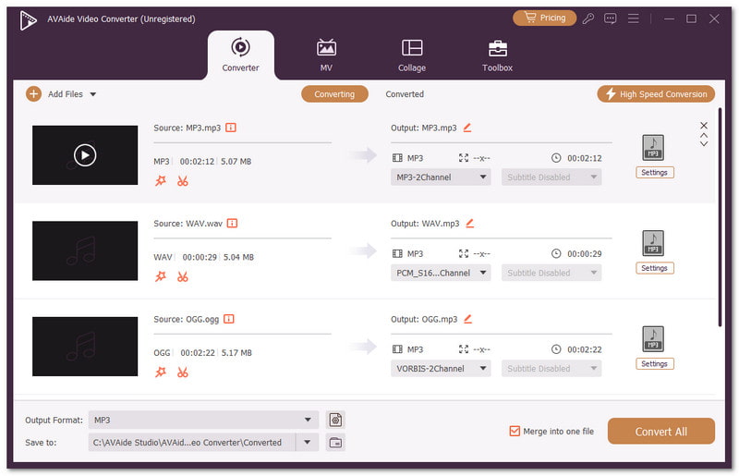Open the edit effects star for OGG.ogg

pyautogui.click(x=161, y=372)
